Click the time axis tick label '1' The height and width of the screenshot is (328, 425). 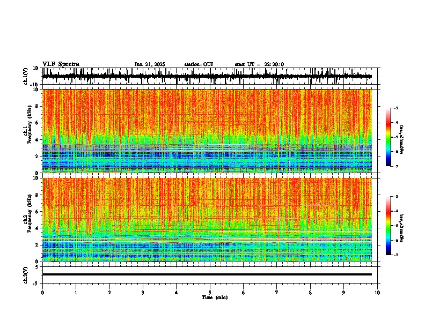76,292
